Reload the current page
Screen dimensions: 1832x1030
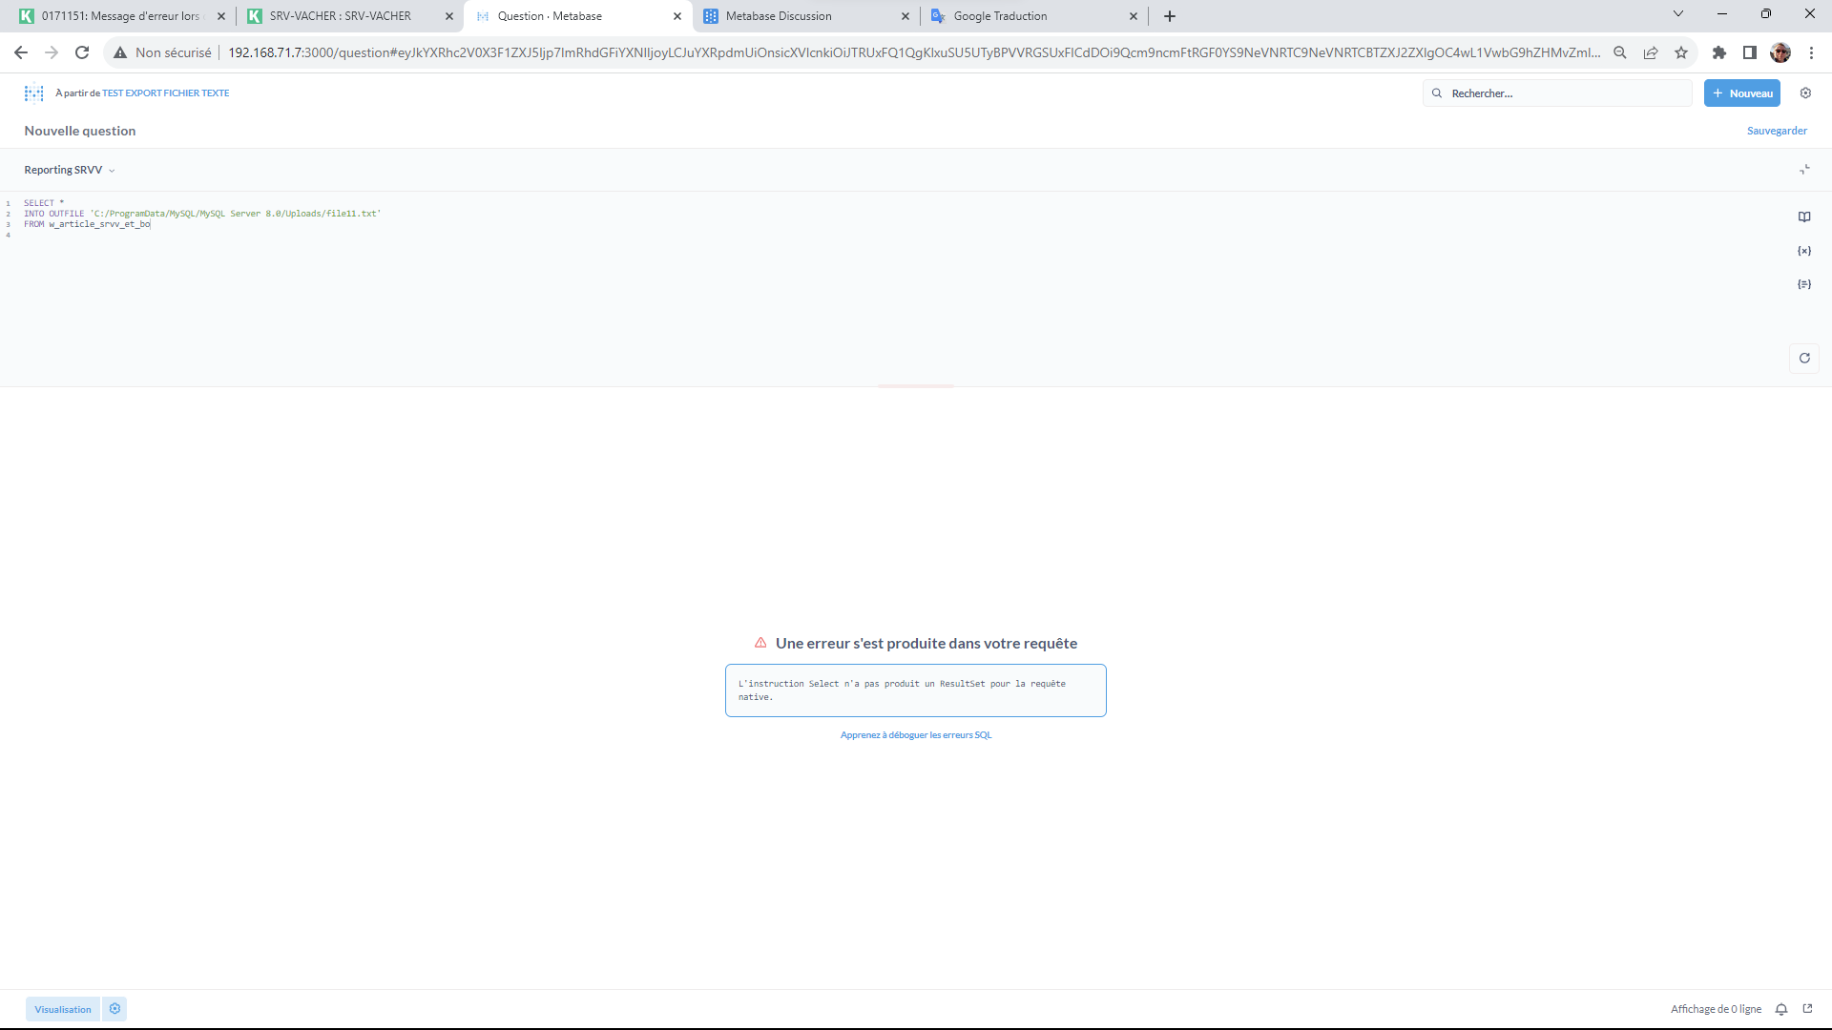(x=82, y=52)
